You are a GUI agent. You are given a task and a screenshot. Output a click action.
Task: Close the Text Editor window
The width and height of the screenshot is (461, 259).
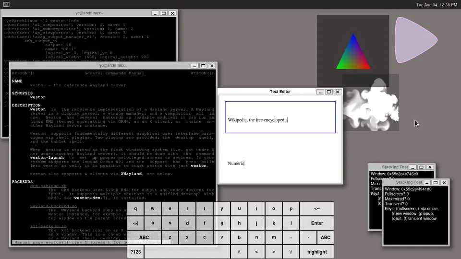click(338, 92)
